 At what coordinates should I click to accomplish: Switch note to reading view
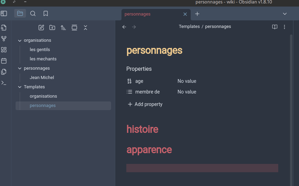click(275, 27)
